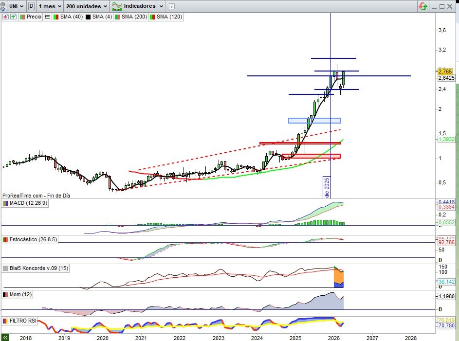Maximize the chart window

click(x=442, y=6)
